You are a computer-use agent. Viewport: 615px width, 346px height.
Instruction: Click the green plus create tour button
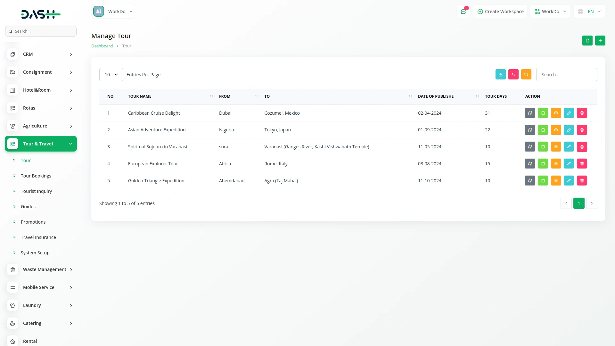(x=600, y=41)
